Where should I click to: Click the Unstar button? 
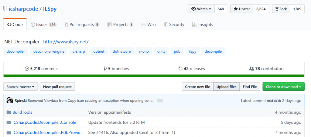point(242,9)
